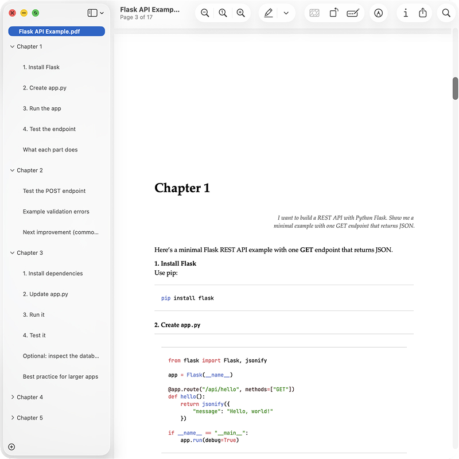Minimize the window with yellow button
The image size is (459, 459).
tap(24, 13)
